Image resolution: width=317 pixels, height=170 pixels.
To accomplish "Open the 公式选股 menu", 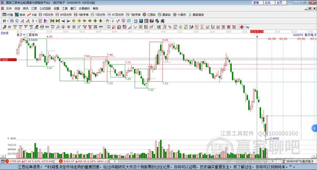I will tap(45, 8).
